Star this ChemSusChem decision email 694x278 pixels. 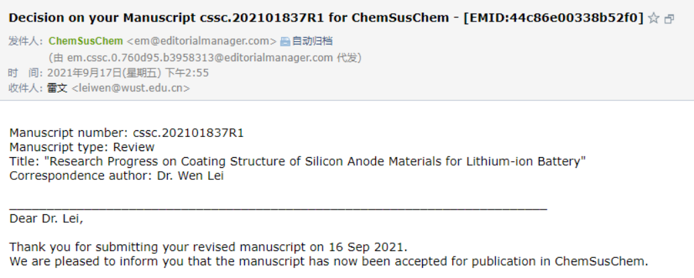tap(653, 18)
